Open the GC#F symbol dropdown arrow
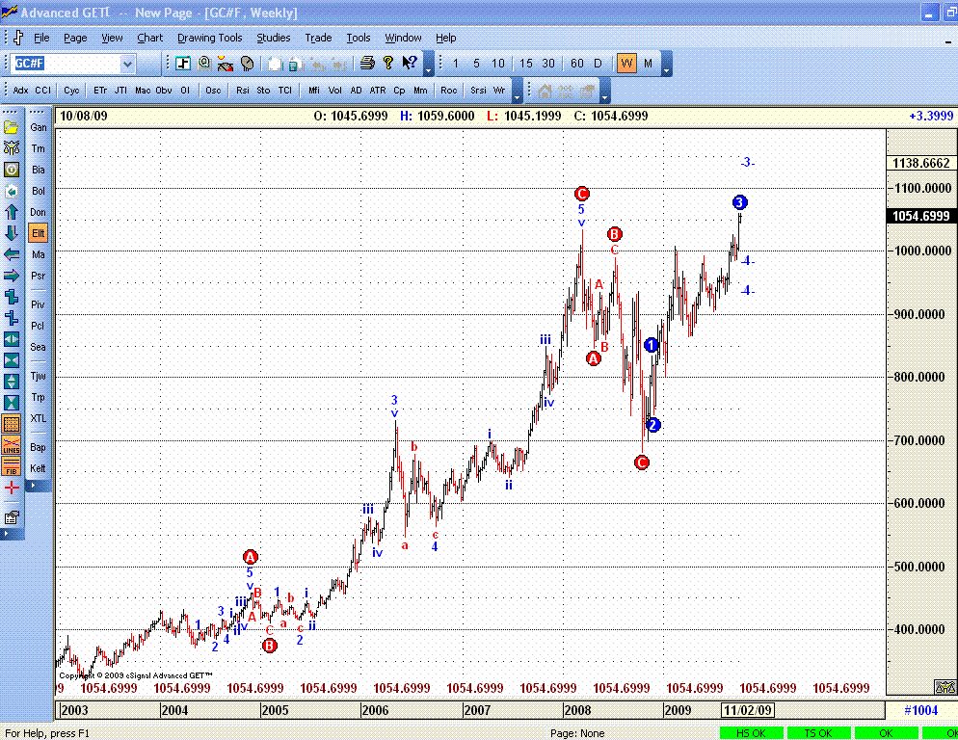The width and height of the screenshot is (958, 740). (127, 64)
